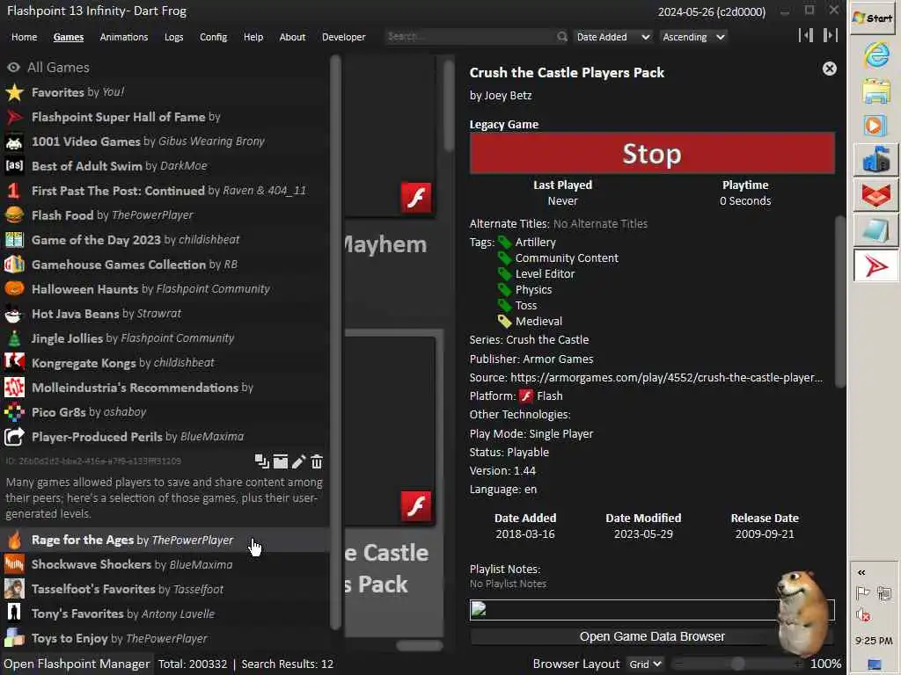The width and height of the screenshot is (901, 675).
Task: Open the armorgames.com source link
Action: pyautogui.click(x=667, y=378)
